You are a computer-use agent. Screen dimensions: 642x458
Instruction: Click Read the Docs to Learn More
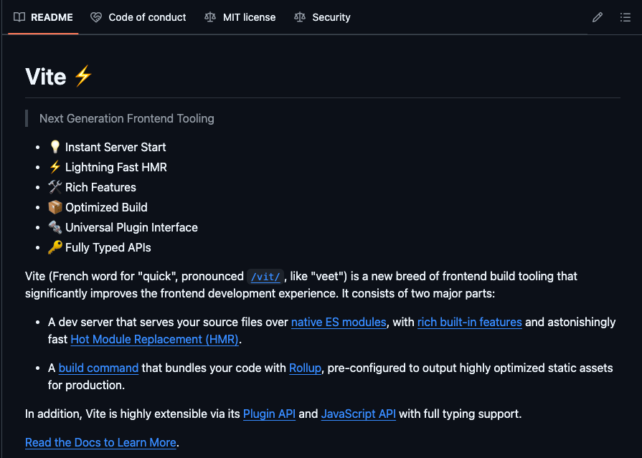point(100,443)
